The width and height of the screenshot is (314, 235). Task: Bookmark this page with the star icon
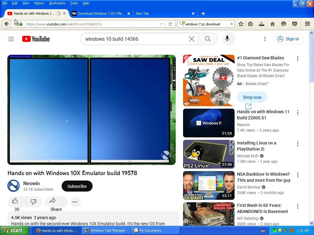tap(241, 24)
